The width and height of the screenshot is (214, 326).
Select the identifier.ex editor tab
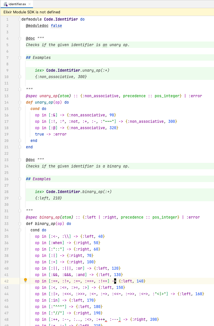[x=17, y=4]
